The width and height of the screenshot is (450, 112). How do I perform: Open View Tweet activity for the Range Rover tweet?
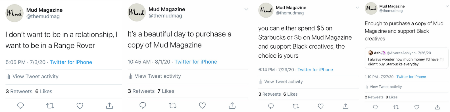pos(32,77)
